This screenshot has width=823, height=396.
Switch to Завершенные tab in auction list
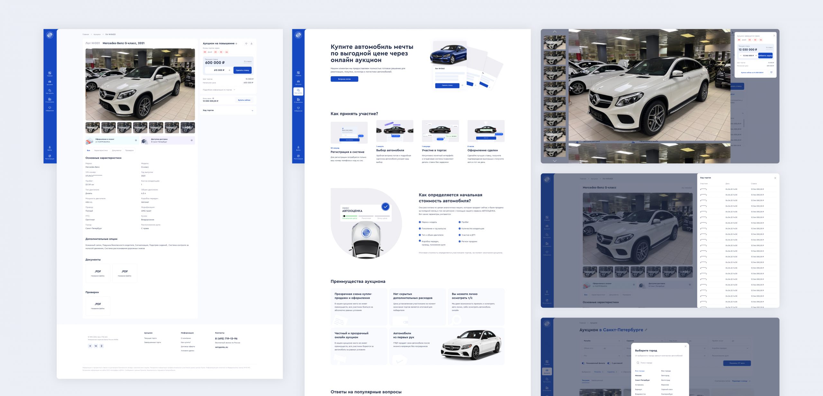click(x=597, y=381)
